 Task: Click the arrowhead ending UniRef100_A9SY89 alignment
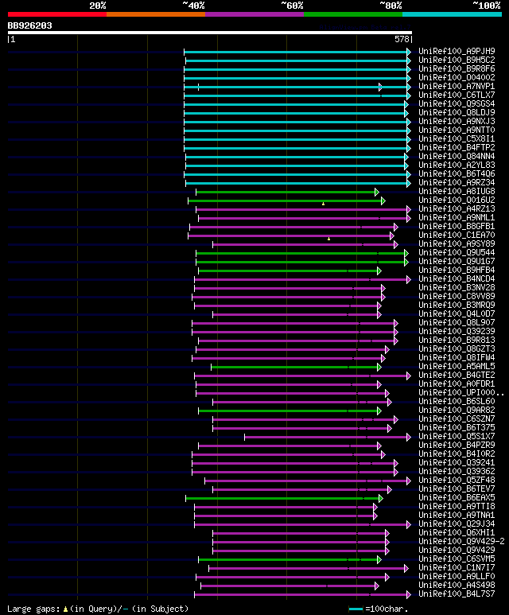click(x=396, y=245)
